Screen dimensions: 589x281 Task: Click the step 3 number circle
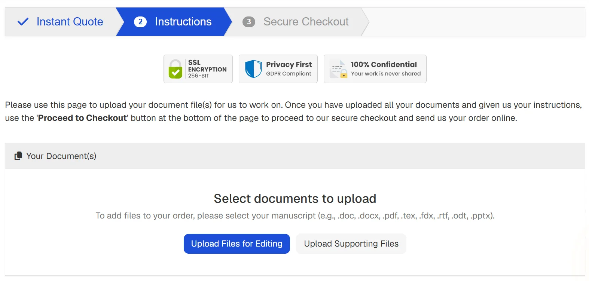(x=249, y=22)
